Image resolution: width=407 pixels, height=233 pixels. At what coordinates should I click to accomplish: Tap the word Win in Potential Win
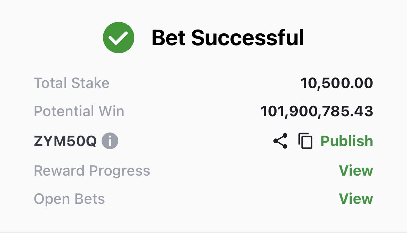[112, 111]
